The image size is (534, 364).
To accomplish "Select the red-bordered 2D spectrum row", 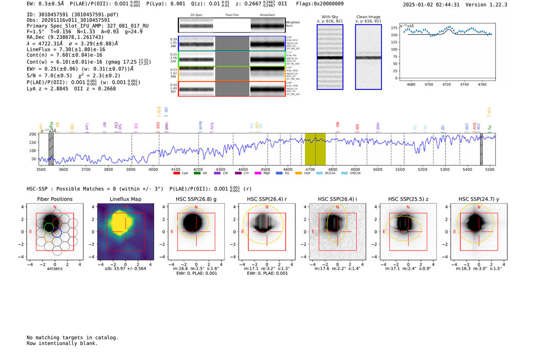I will [232, 89].
